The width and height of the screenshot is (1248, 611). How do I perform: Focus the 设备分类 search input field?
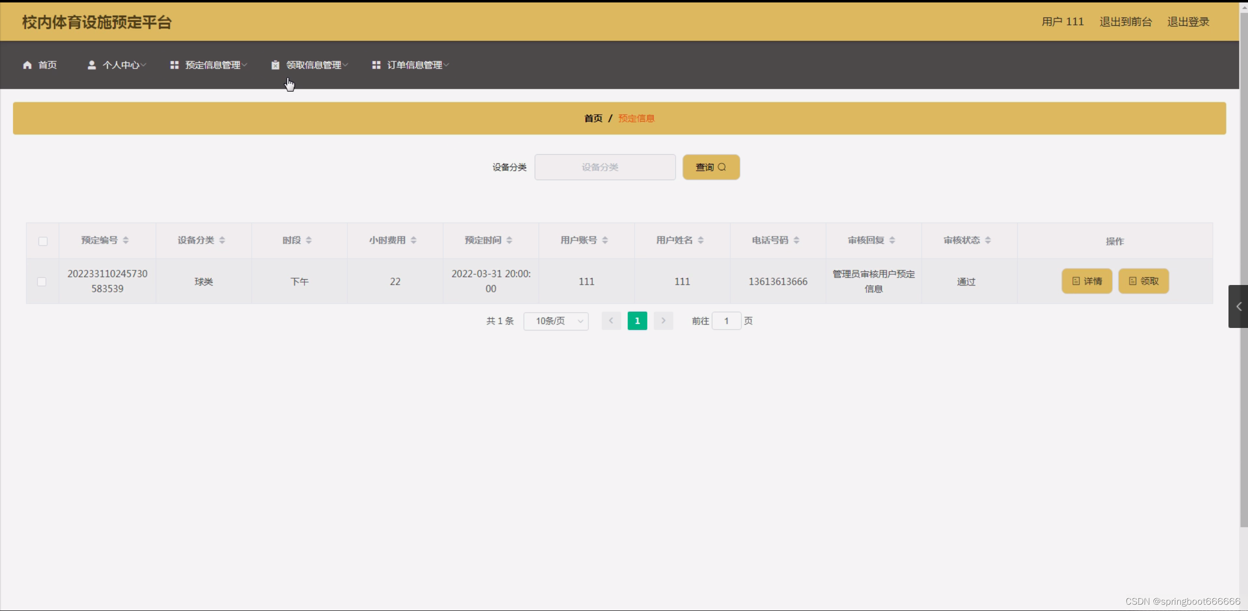[x=604, y=167]
